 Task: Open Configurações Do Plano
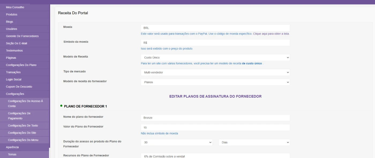(25, 65)
